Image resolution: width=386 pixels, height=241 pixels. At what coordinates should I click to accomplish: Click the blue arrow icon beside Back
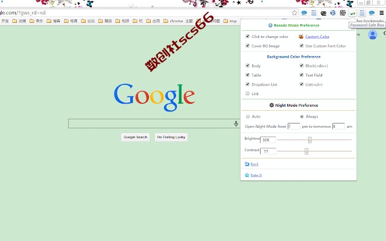tap(247, 164)
